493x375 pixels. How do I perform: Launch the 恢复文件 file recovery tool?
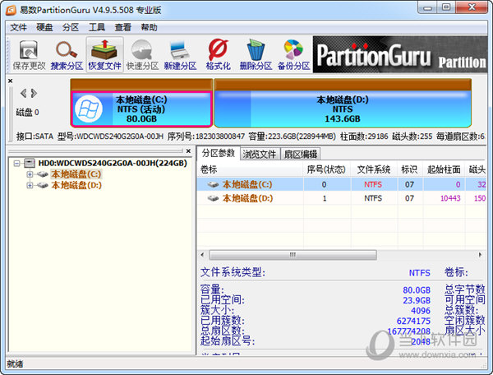pyautogui.click(x=104, y=54)
